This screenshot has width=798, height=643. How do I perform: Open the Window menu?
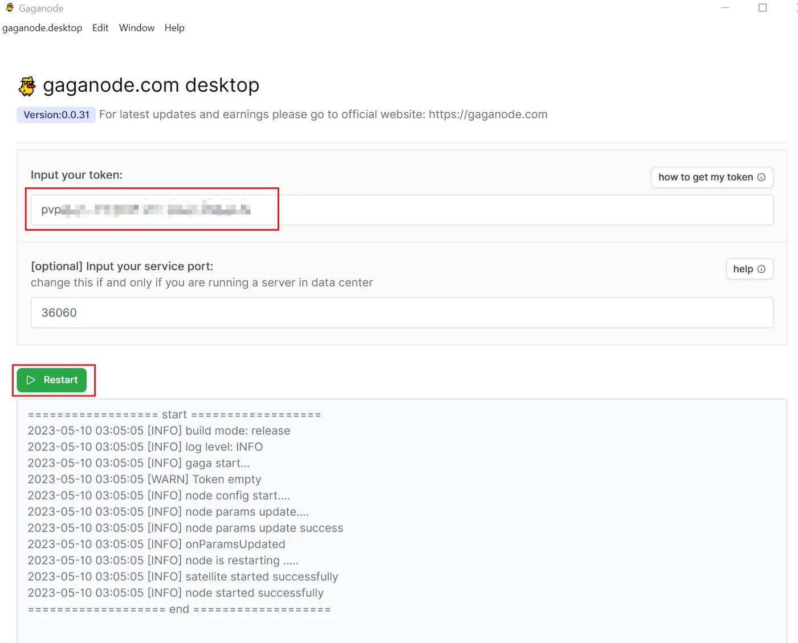click(x=137, y=28)
